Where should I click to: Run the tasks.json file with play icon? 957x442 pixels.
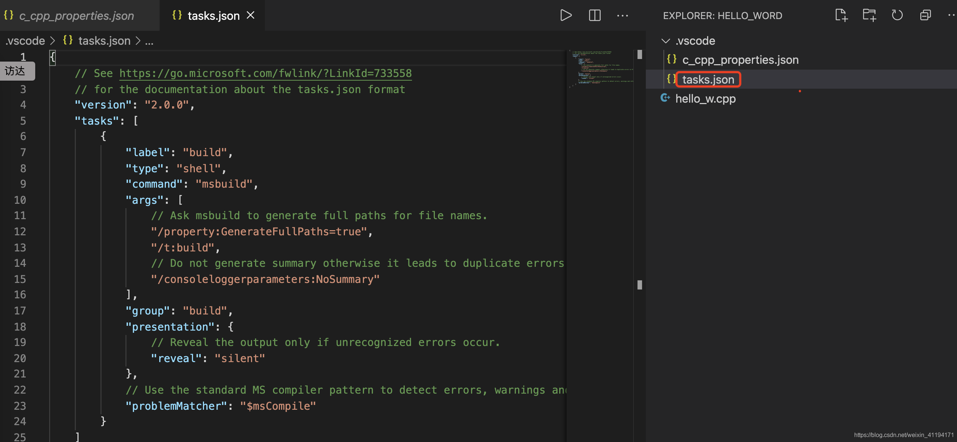[565, 15]
